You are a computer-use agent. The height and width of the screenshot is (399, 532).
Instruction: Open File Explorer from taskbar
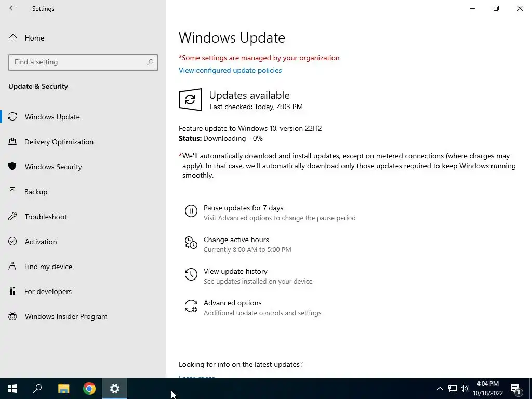[x=63, y=389]
